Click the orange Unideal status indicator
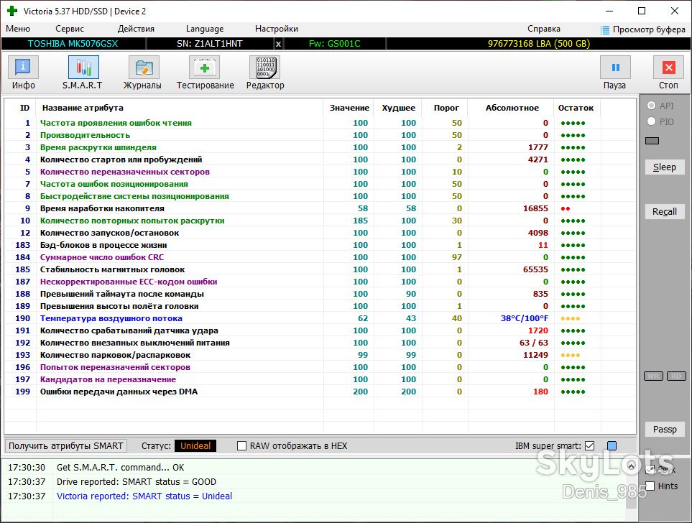 195,445
